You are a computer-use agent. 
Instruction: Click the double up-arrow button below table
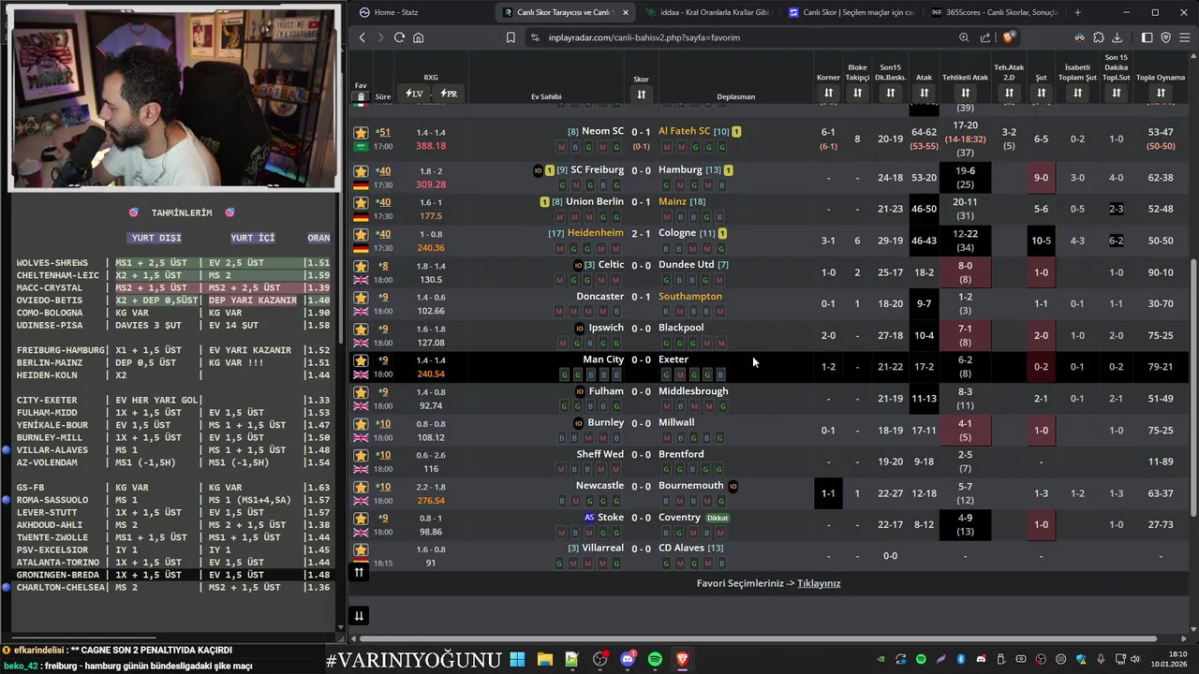pos(359,571)
